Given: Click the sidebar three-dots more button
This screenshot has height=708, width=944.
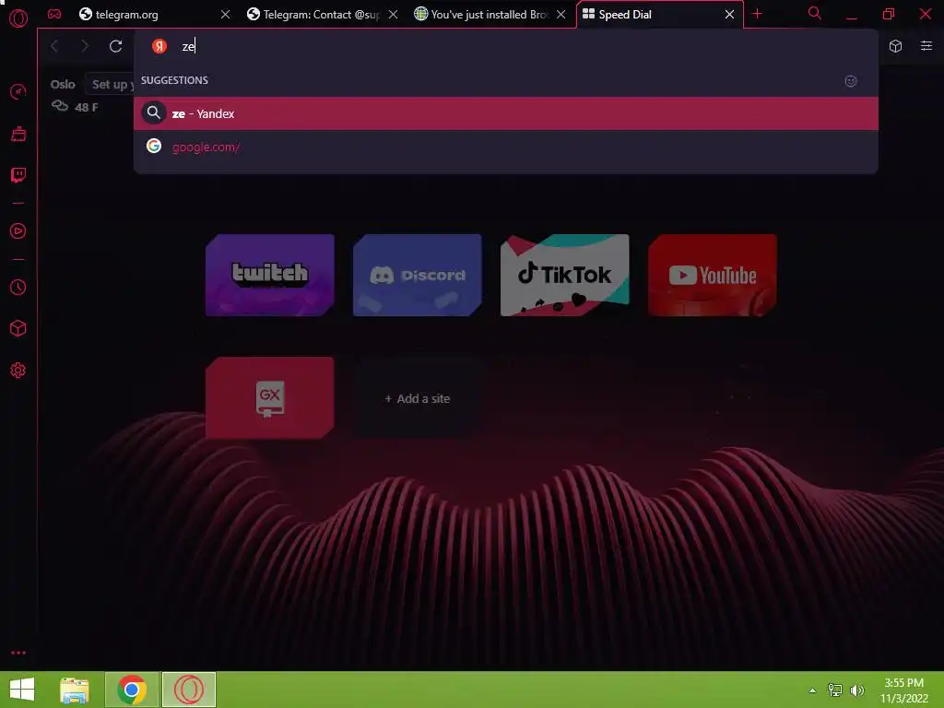Looking at the screenshot, I should (18, 653).
